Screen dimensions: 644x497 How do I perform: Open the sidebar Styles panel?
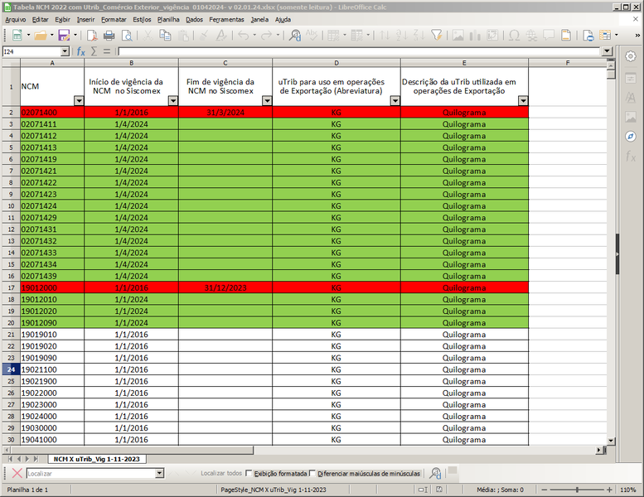click(x=631, y=97)
